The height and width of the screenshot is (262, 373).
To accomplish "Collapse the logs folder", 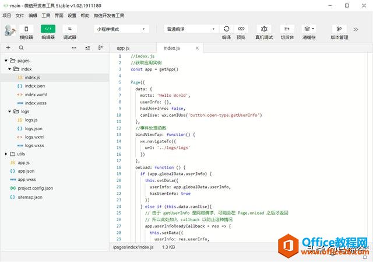I will (x=9, y=111).
